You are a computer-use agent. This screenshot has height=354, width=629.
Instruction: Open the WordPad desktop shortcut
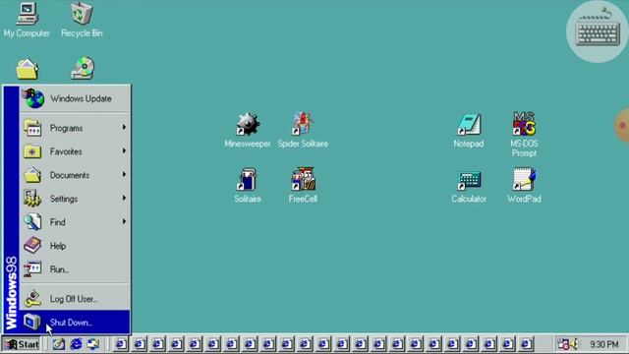point(524,186)
